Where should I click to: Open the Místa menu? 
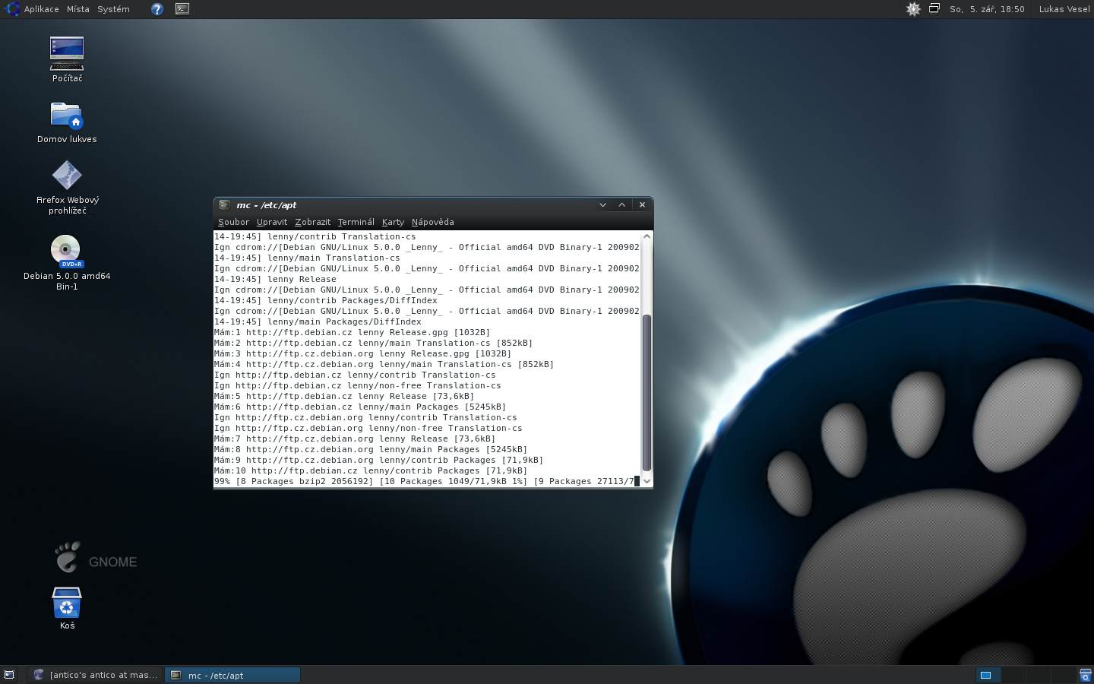[78, 9]
